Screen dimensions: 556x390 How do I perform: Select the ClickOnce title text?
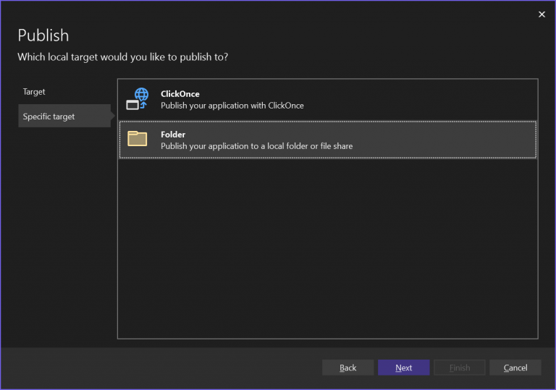[x=180, y=94]
